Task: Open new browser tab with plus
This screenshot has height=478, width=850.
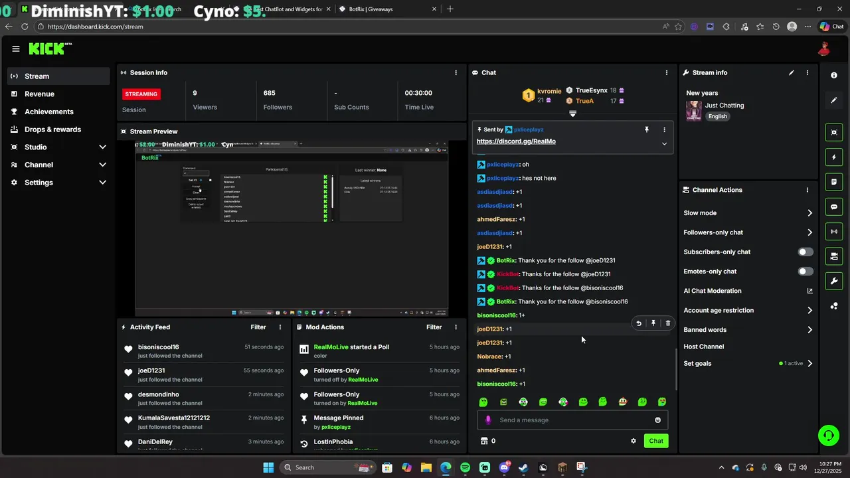Action: click(450, 9)
